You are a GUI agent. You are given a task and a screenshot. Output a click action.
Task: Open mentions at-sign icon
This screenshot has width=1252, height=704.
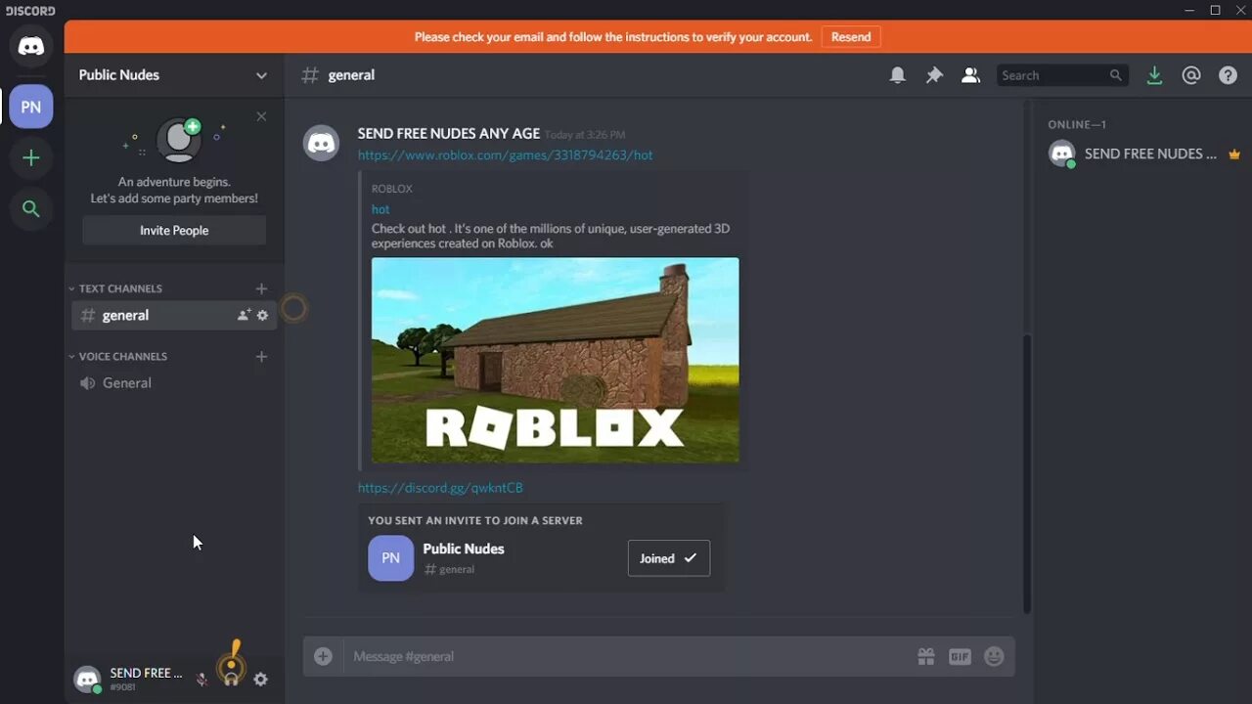[1191, 75]
